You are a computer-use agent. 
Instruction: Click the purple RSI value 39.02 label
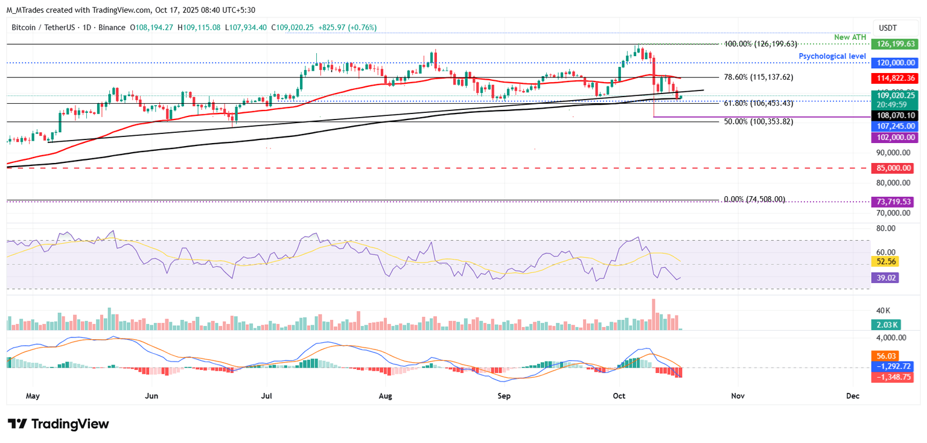pos(886,277)
